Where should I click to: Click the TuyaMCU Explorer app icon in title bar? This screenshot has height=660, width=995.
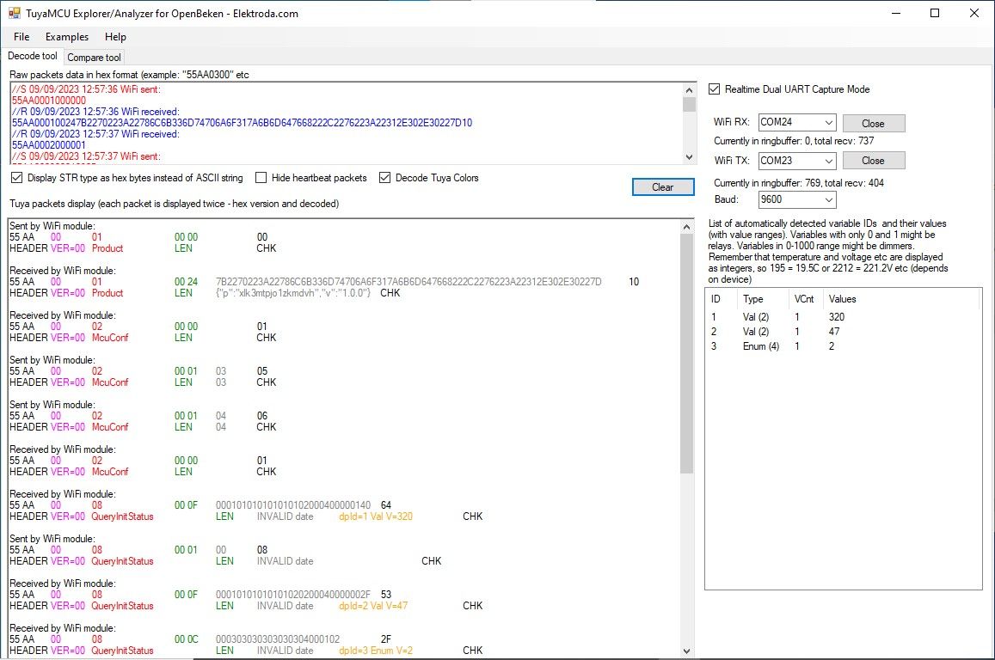point(14,13)
